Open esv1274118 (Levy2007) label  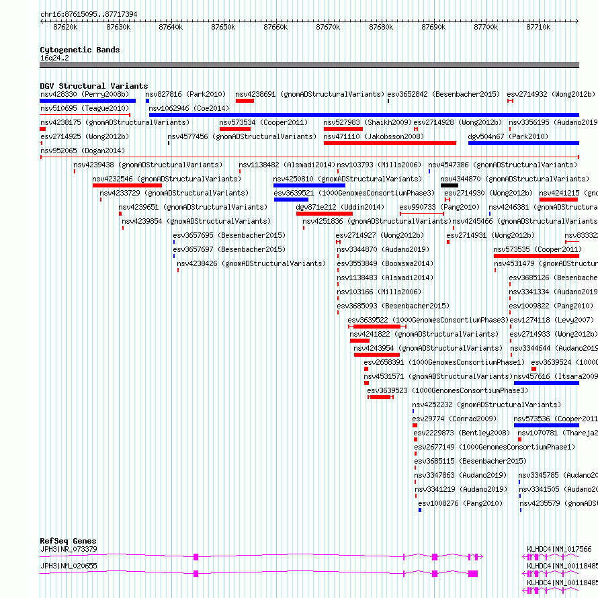[x=552, y=320]
